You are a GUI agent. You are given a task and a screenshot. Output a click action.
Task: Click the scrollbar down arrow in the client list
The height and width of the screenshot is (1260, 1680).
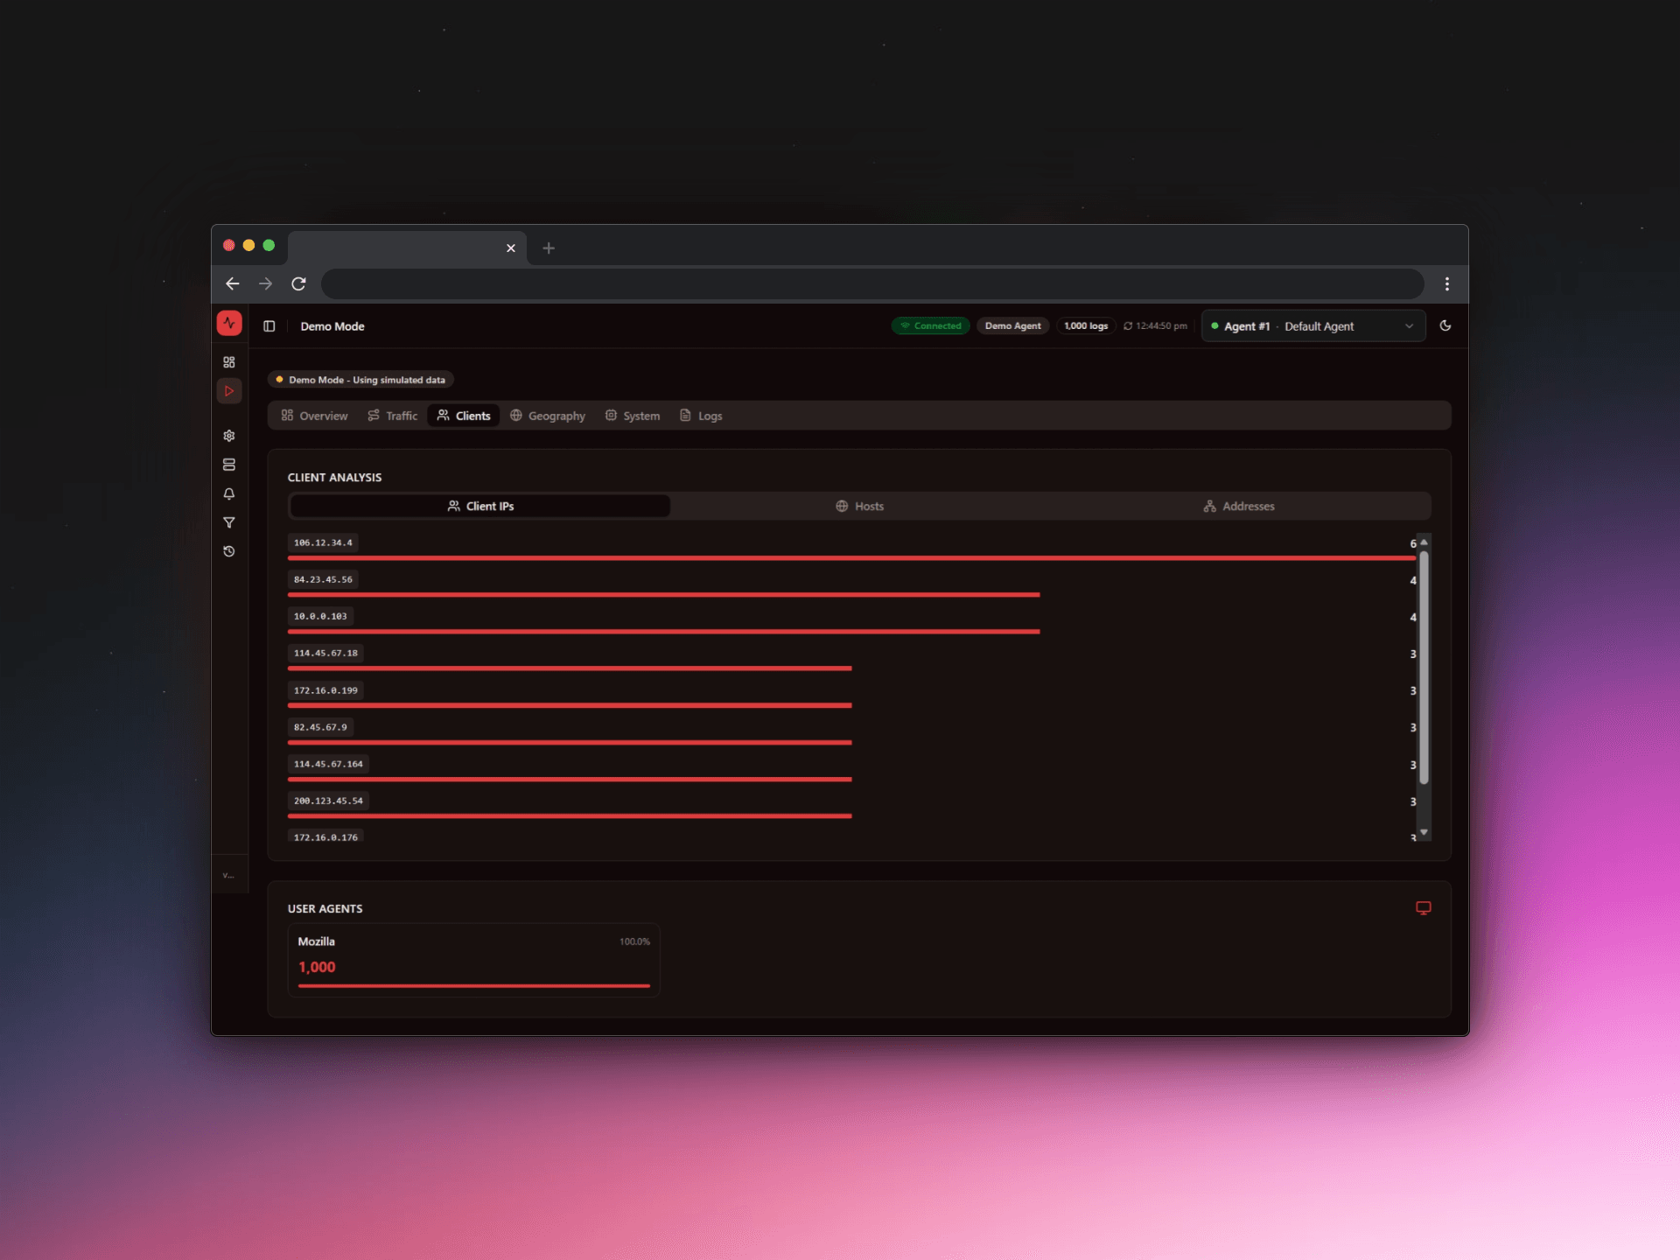1424,832
